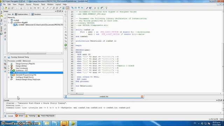224x126 pixels.
Task: Select the Implementation view radio button
Action: tap(13, 14)
